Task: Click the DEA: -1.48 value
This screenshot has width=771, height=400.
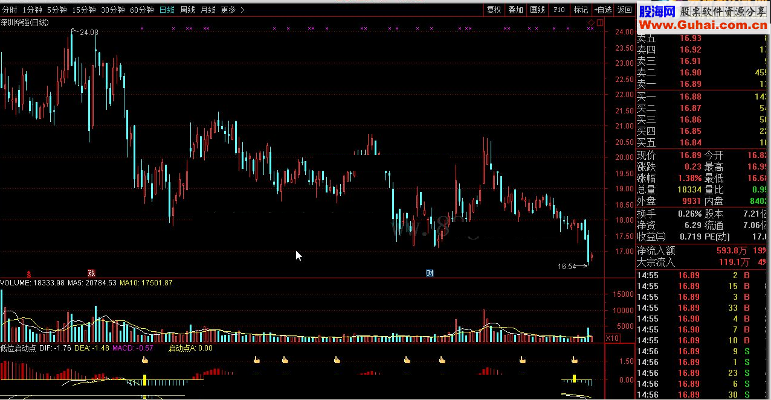Action: 92,348
